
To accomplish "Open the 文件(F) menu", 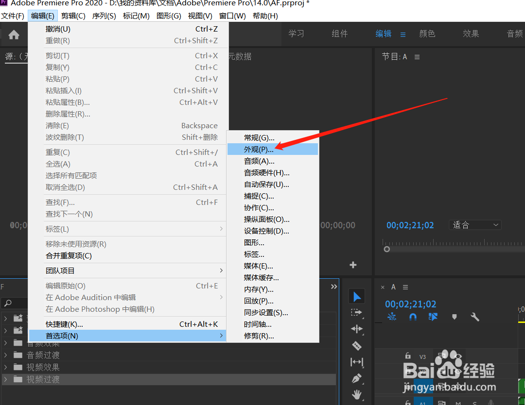I will pos(13,16).
